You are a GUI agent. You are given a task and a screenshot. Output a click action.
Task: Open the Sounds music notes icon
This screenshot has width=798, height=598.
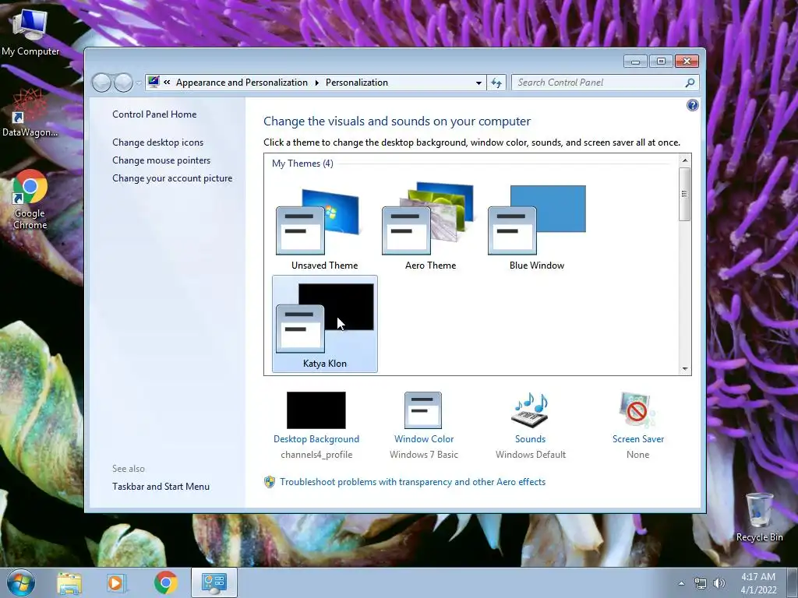click(530, 410)
